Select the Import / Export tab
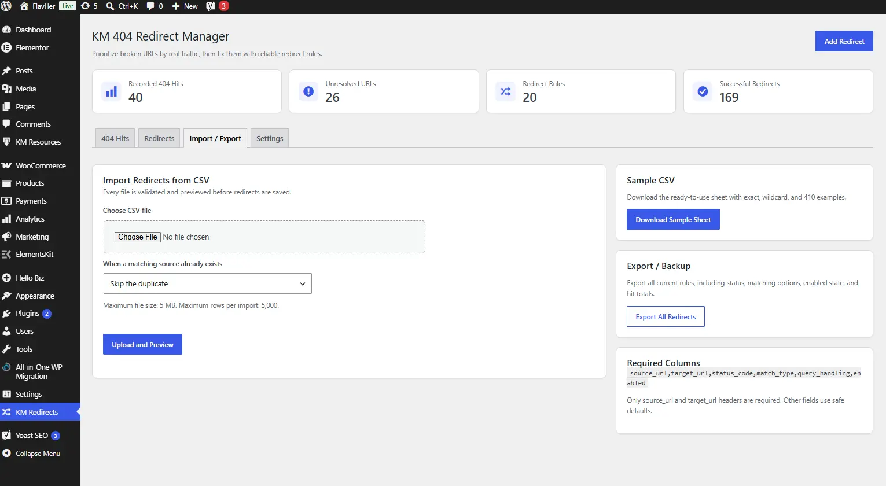The height and width of the screenshot is (486, 886). point(215,138)
